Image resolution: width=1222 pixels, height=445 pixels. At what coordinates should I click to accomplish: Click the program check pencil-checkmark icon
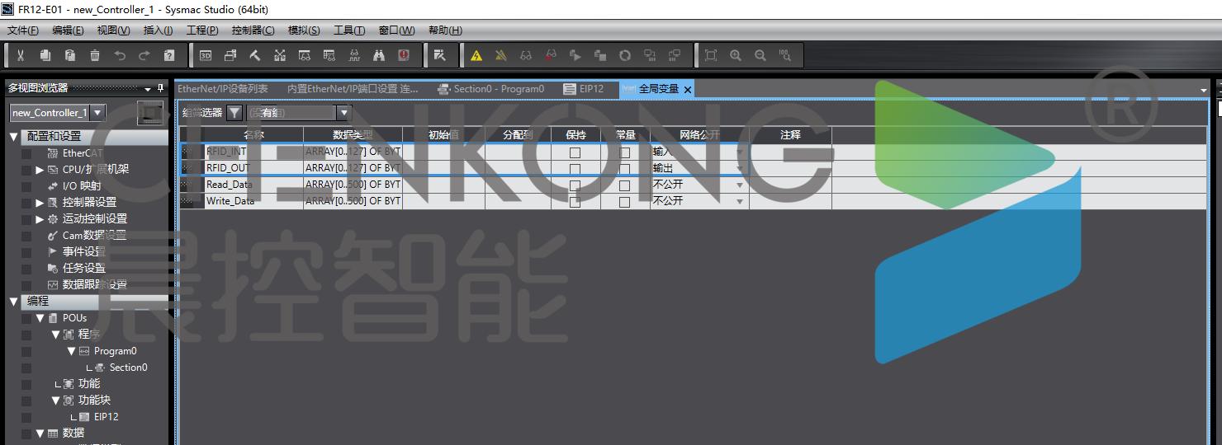(x=440, y=55)
